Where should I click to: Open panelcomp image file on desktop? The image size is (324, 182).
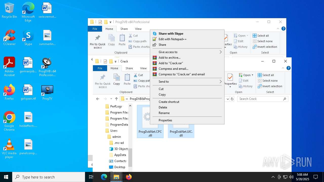[28, 147]
